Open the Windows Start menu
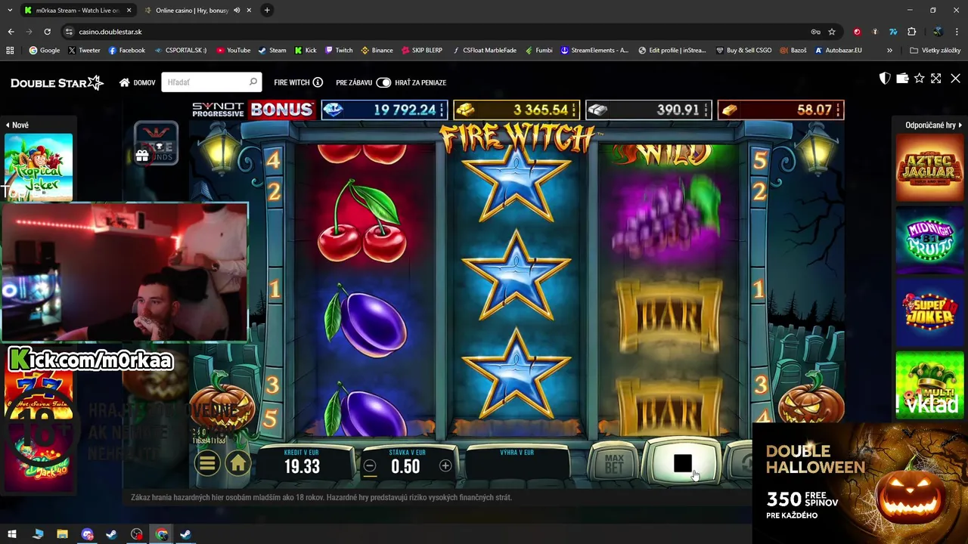 (x=12, y=534)
